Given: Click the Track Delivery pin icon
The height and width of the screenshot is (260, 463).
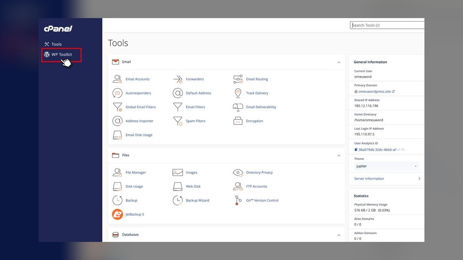Looking at the screenshot, I should point(238,93).
